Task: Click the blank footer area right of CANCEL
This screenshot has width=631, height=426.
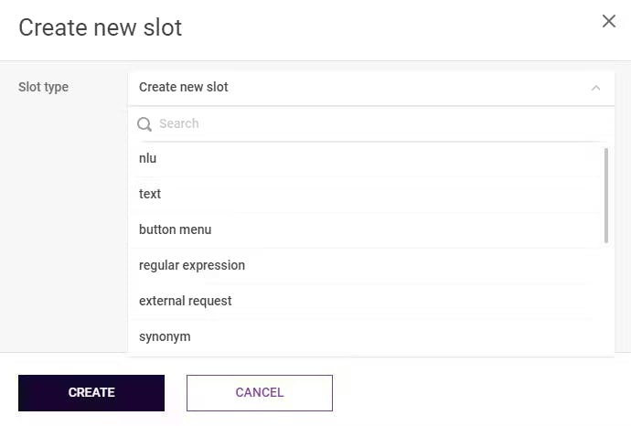Action: pos(476,393)
